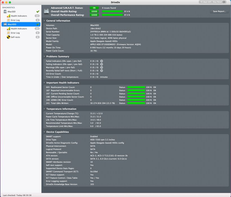Screen dimensions: 231x197
Task: Click the OK status badge
Action: point(94,8)
